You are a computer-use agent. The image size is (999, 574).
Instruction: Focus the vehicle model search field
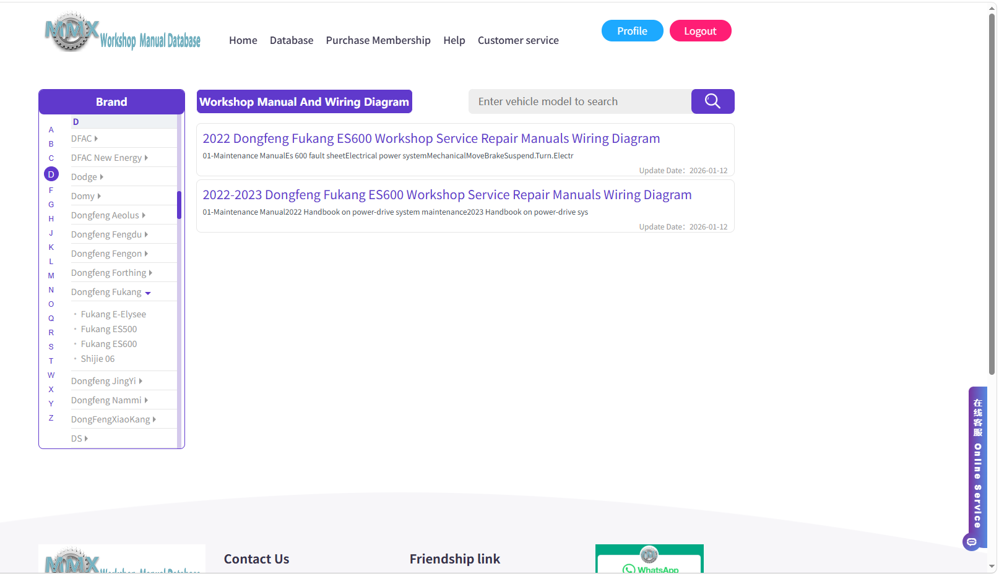click(x=580, y=101)
